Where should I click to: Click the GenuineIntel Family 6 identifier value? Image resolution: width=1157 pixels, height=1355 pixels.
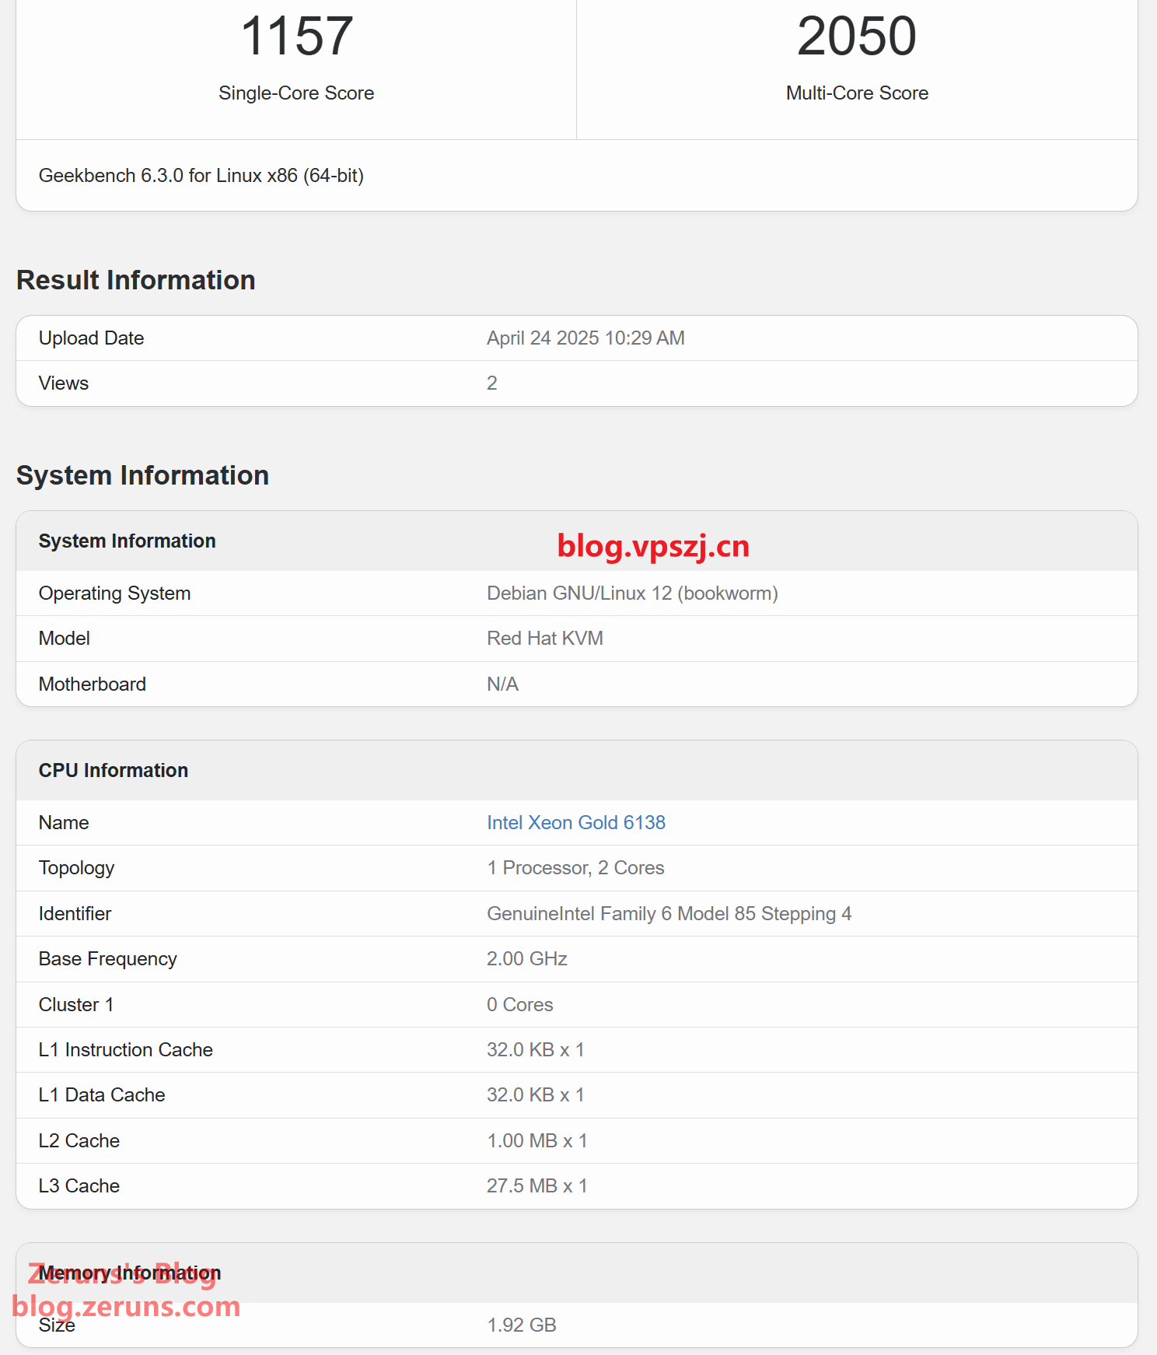[669, 914]
